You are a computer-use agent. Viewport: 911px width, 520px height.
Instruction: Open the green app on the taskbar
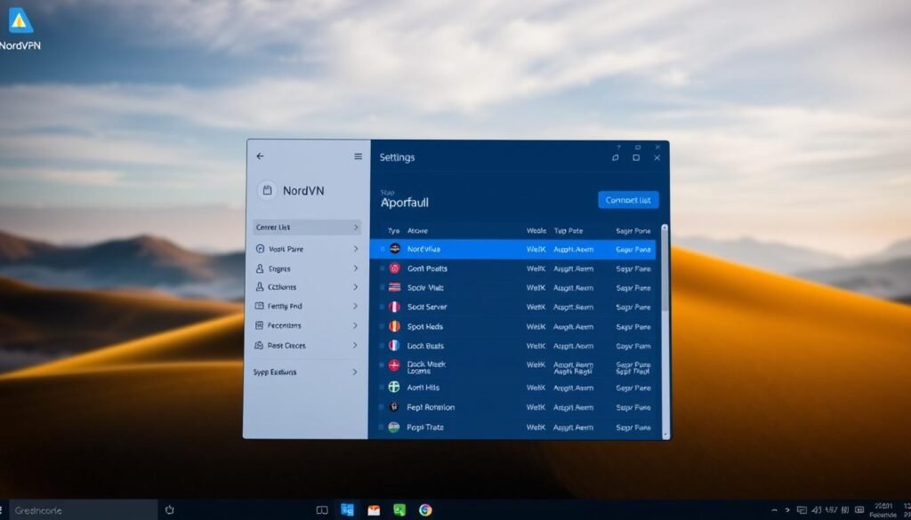(x=399, y=510)
